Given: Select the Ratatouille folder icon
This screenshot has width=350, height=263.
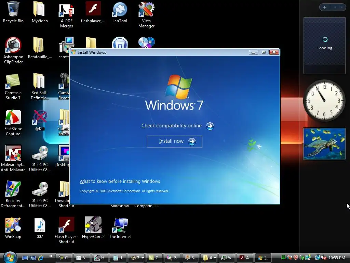Looking at the screenshot, I should coord(40,48).
